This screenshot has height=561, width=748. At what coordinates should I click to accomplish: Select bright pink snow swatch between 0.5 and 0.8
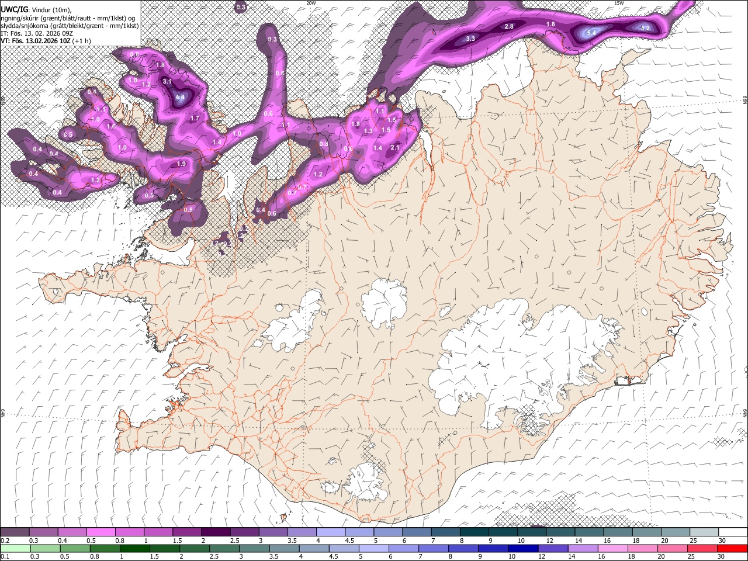(x=101, y=532)
